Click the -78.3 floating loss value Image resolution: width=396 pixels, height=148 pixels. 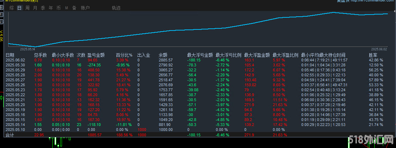click(192, 65)
